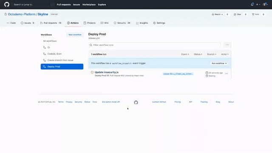Image resolution: width=272 pixels, height=153 pixels.
Task: Open the Status filter dropdown
Action: tap(198, 54)
